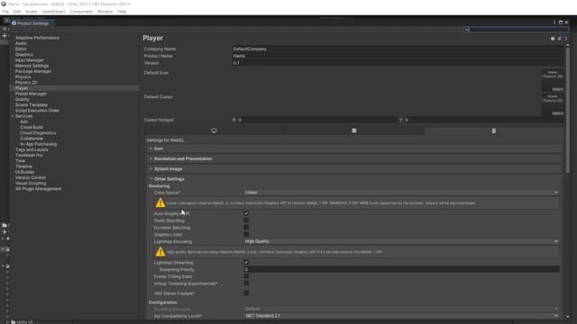Viewport: 577px width, 324px height.
Task: Select Audio settings category
Action: [x=21, y=43]
